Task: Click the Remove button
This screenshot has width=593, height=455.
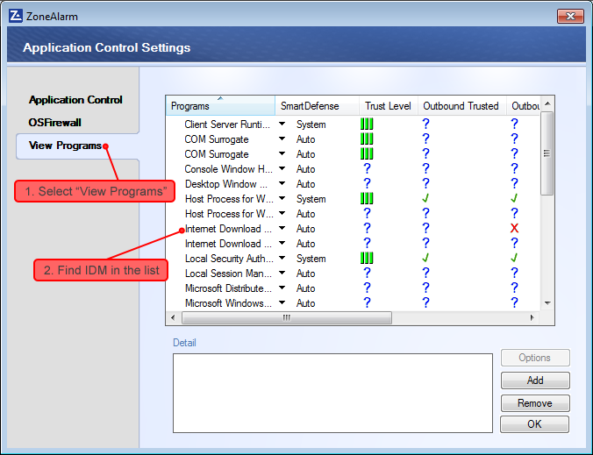Action: [x=535, y=403]
